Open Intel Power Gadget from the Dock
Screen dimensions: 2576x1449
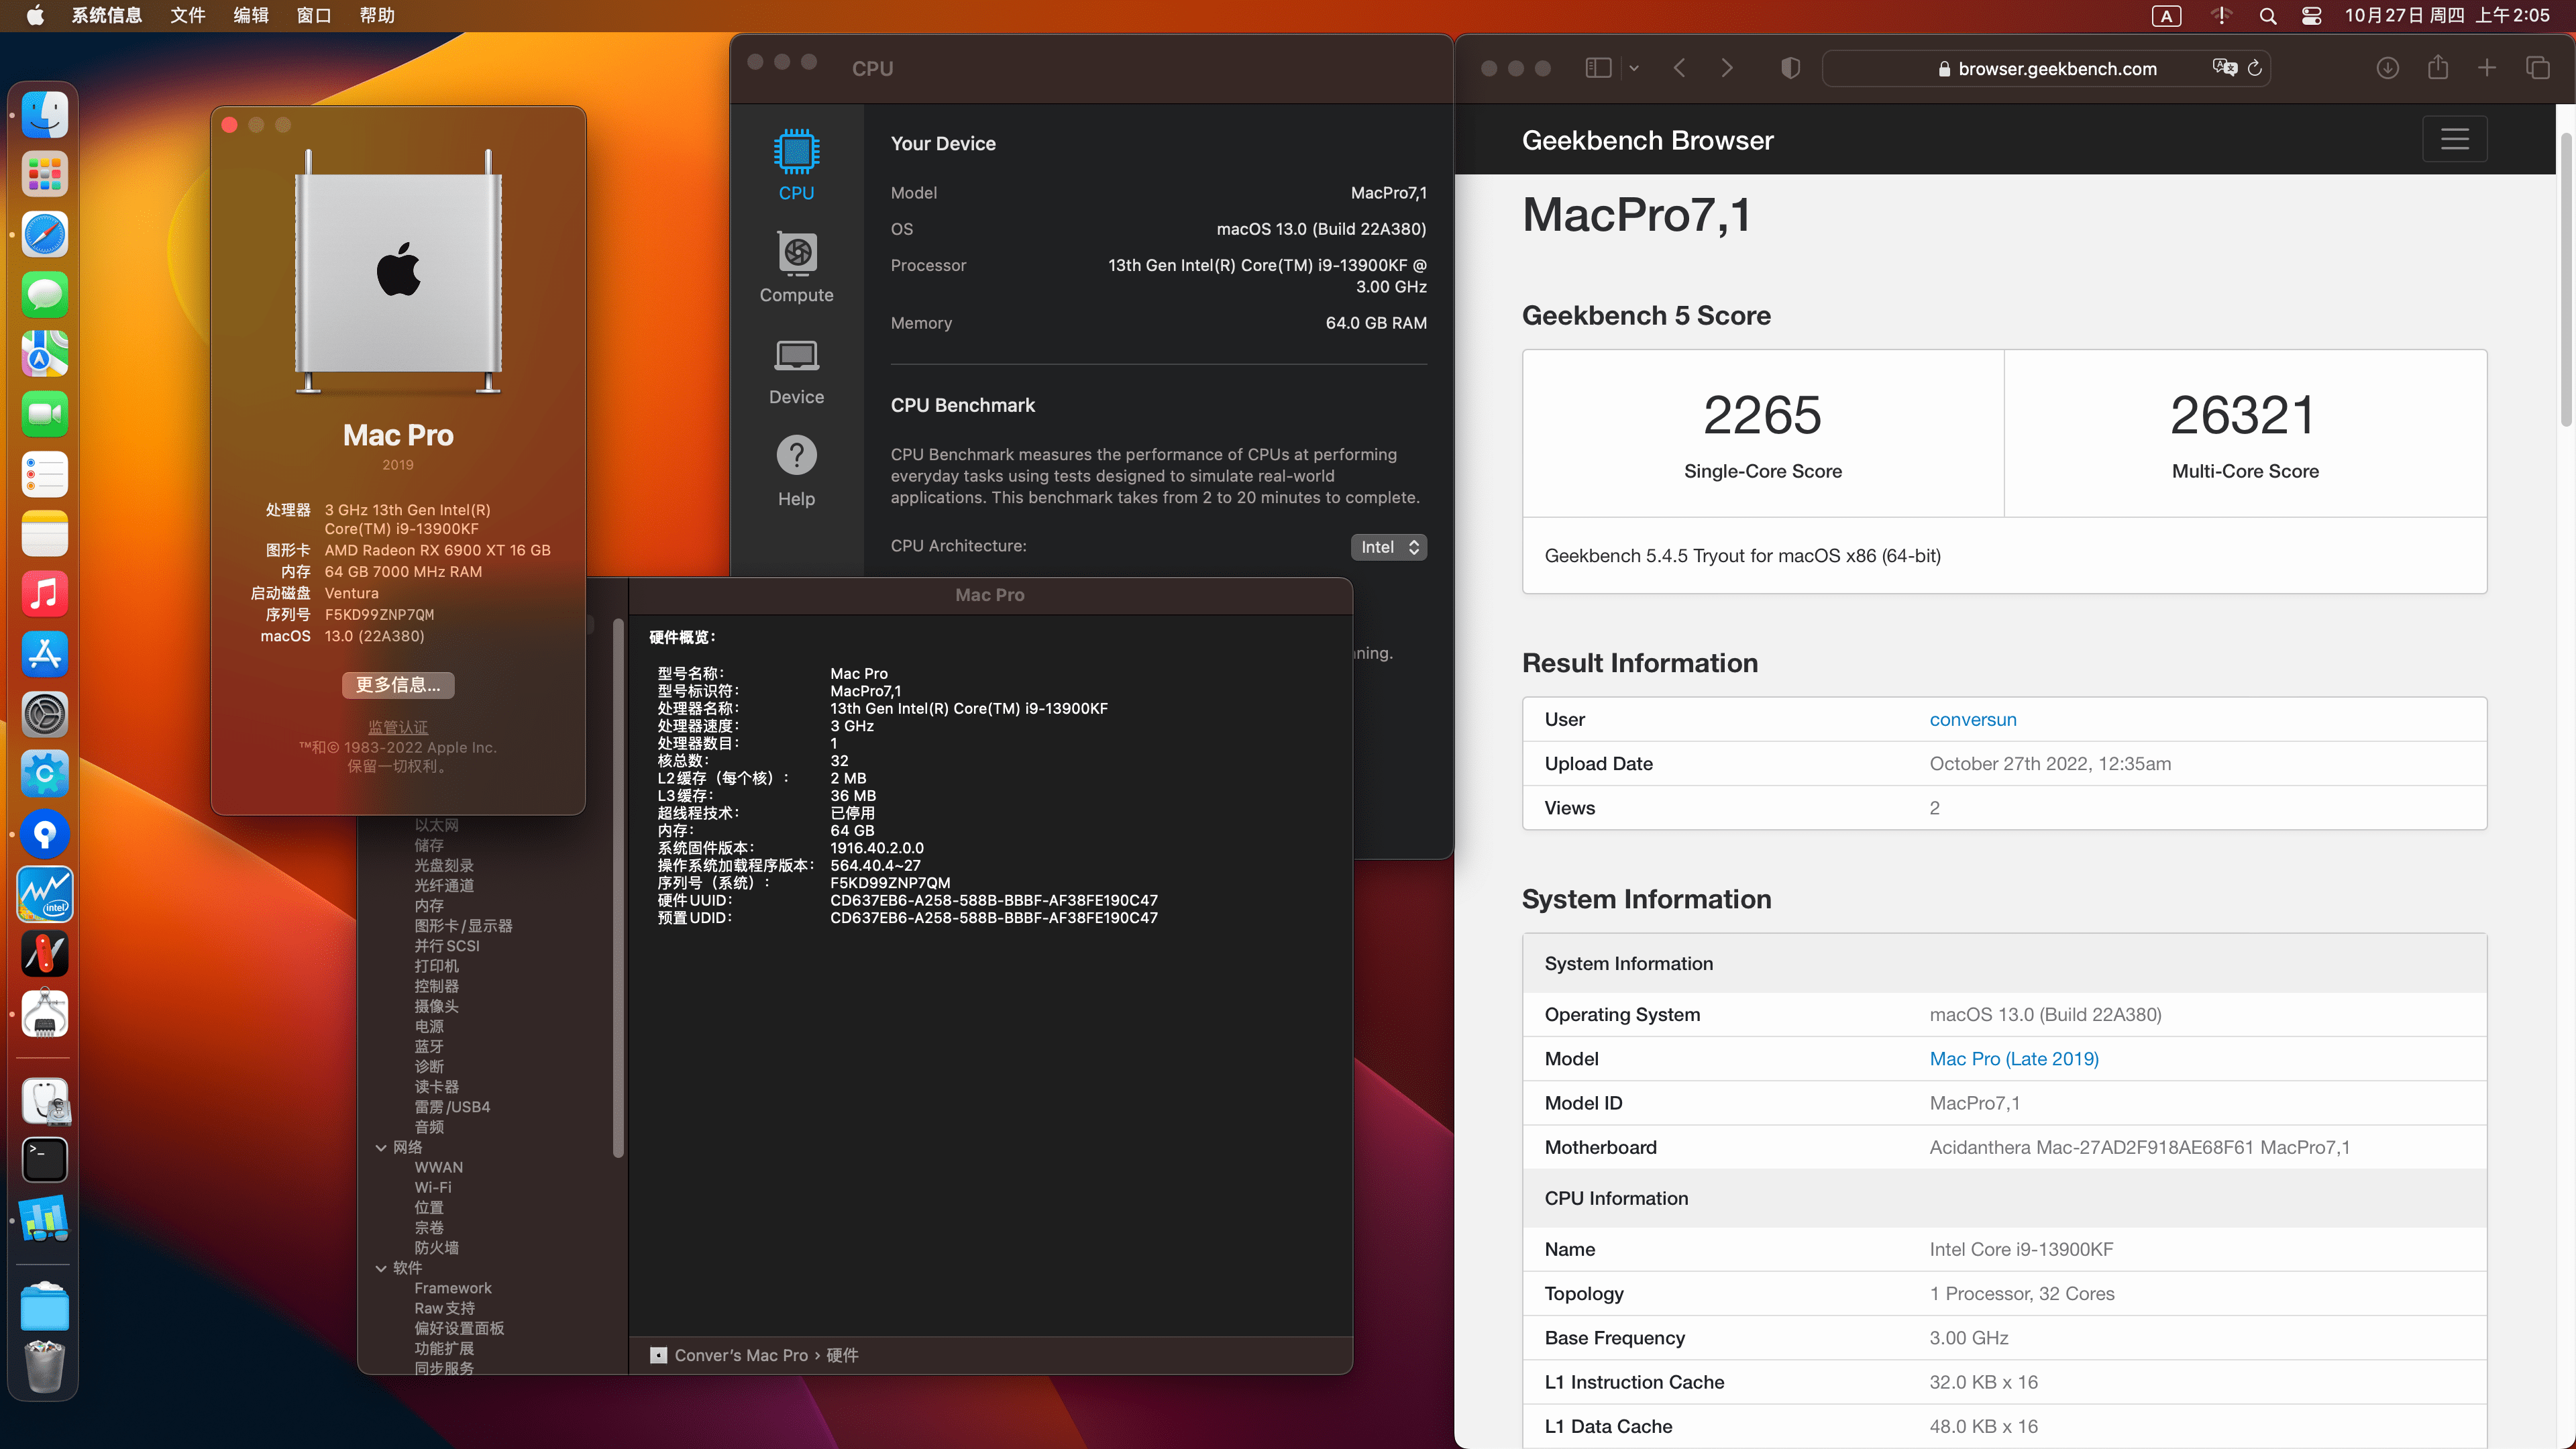point(45,894)
